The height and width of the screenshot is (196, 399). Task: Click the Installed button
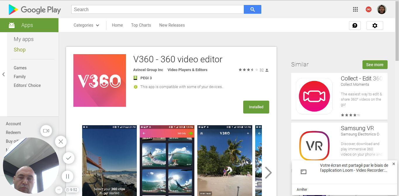[256, 107]
